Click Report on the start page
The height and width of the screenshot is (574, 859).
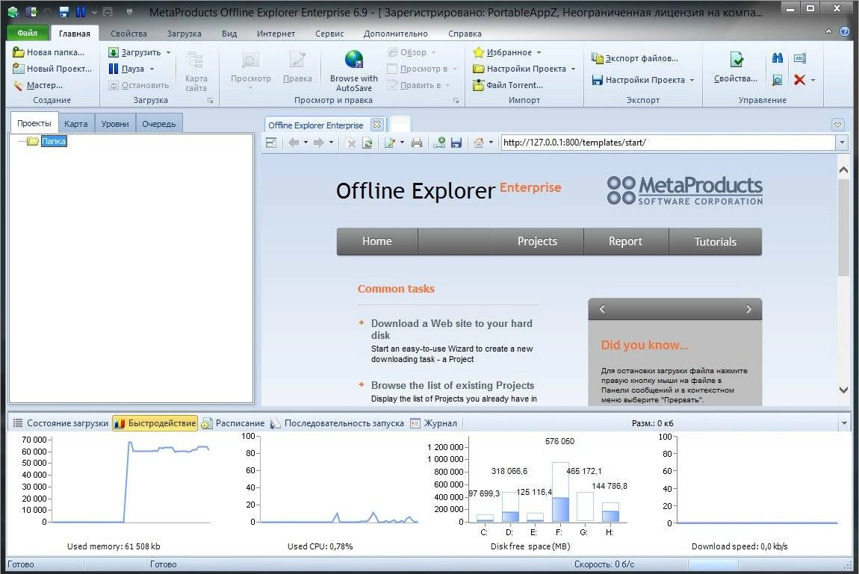(x=626, y=241)
